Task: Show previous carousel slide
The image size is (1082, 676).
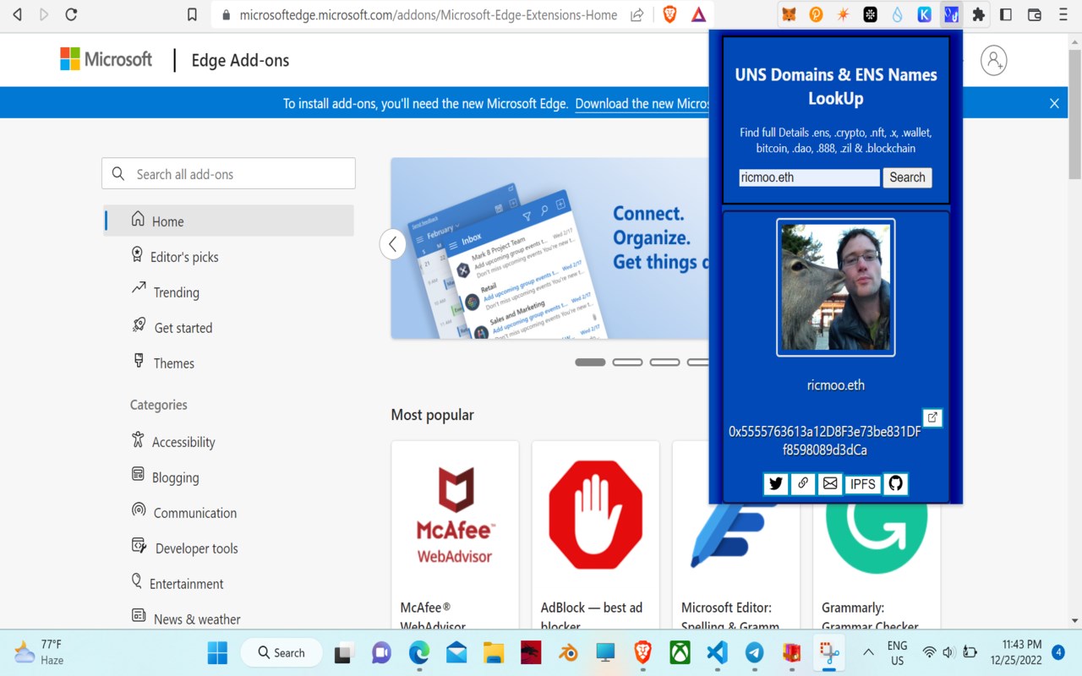Action: click(x=393, y=244)
